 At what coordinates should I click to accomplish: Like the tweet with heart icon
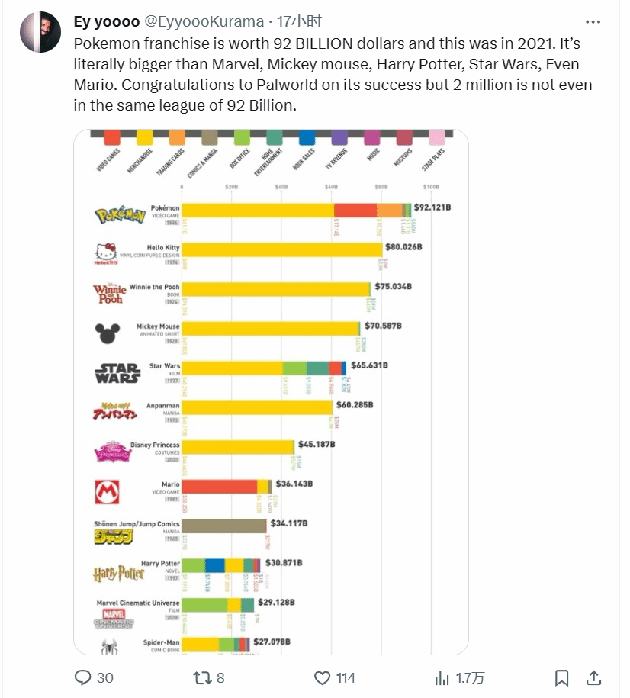(323, 677)
